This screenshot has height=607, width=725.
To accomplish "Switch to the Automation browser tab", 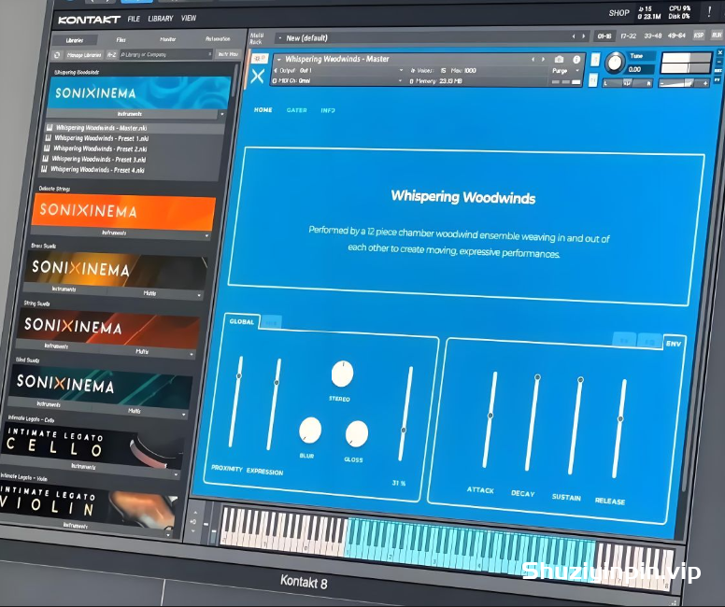I will click(x=218, y=39).
